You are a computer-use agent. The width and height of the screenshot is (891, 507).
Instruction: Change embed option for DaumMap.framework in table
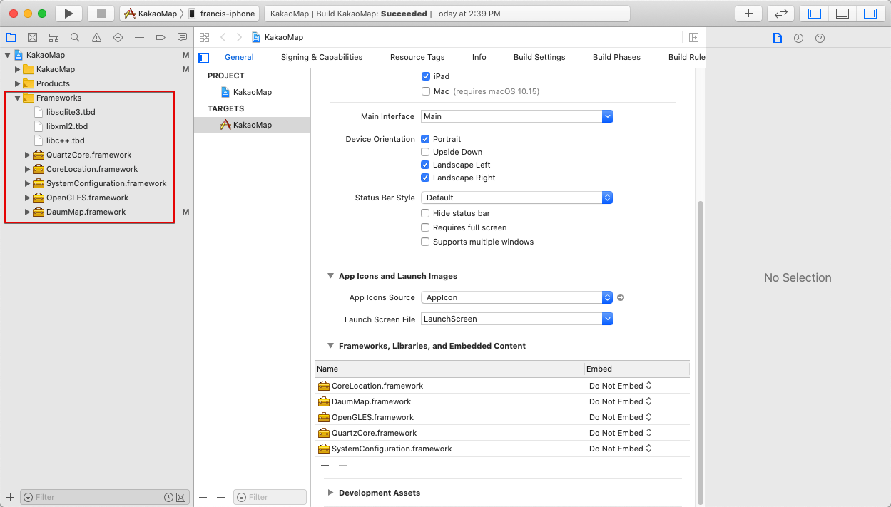tap(620, 401)
